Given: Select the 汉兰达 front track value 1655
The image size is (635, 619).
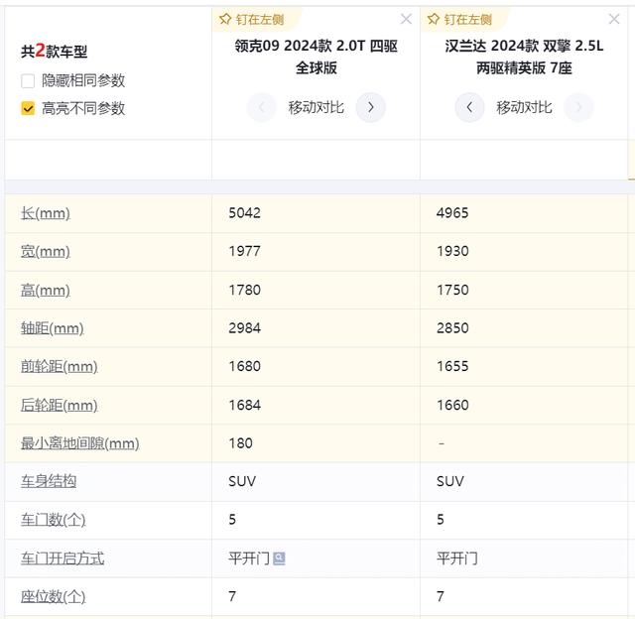Looking at the screenshot, I should click(452, 366).
